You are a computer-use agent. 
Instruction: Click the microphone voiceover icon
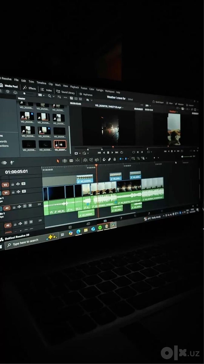click(12, 163)
